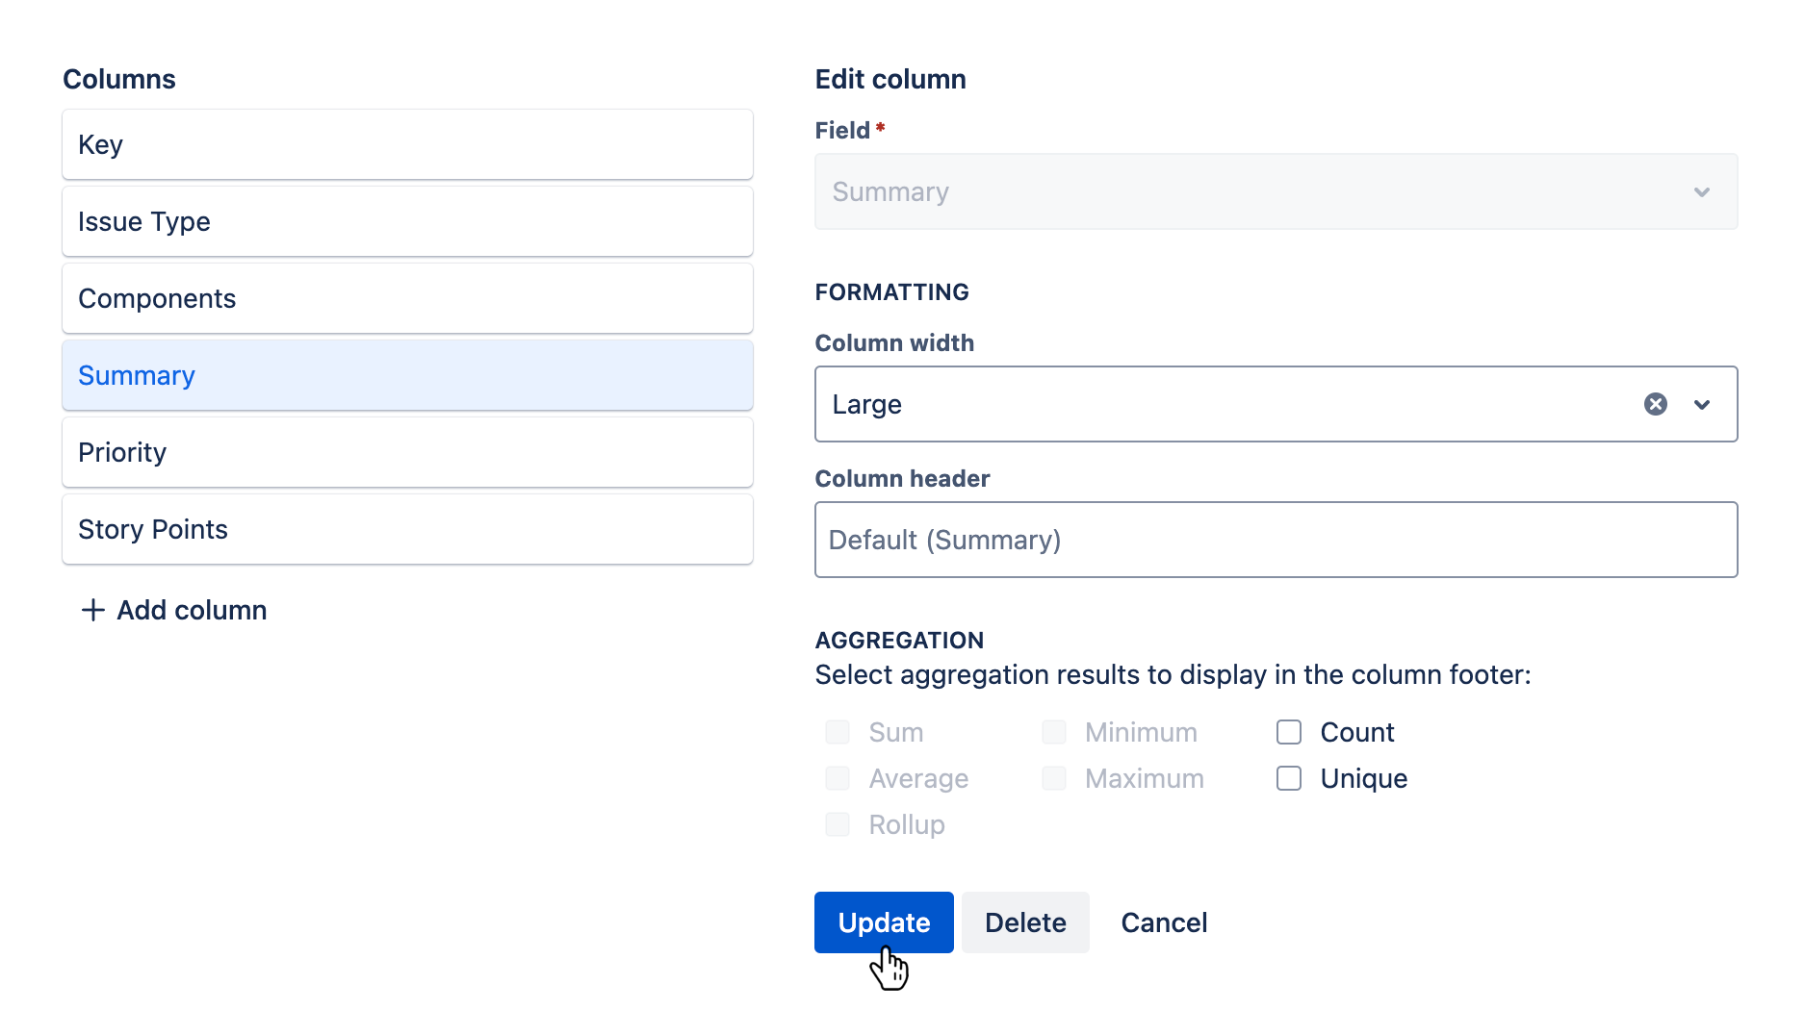Screen dimensions: 1805x1010
Task: Tick the disabled Sum checkbox
Action: (838, 732)
